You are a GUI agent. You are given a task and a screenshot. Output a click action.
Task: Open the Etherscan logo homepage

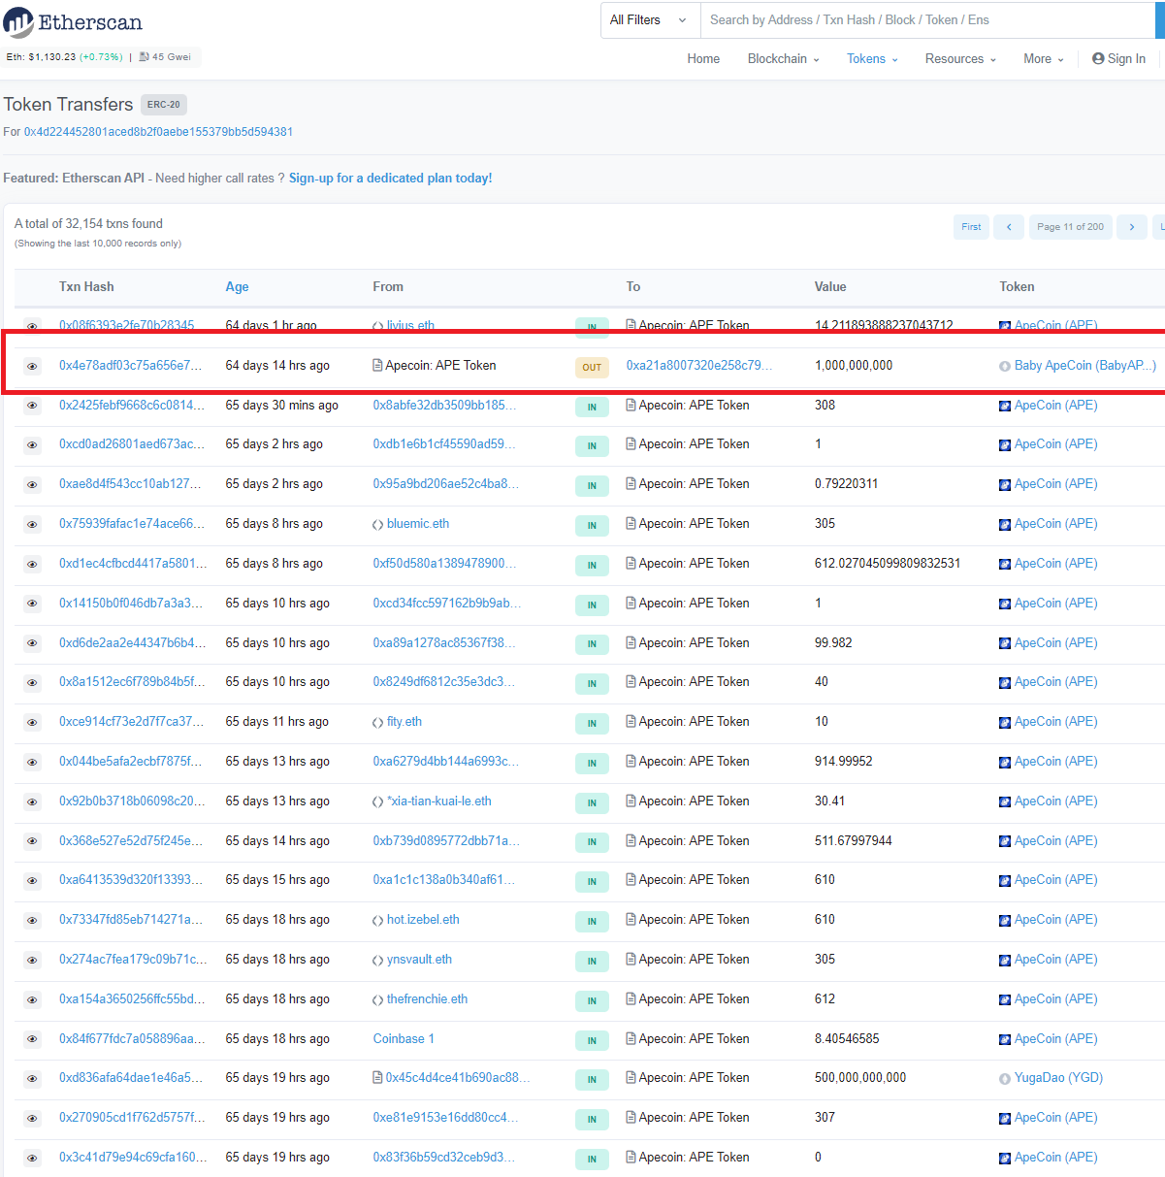(73, 22)
